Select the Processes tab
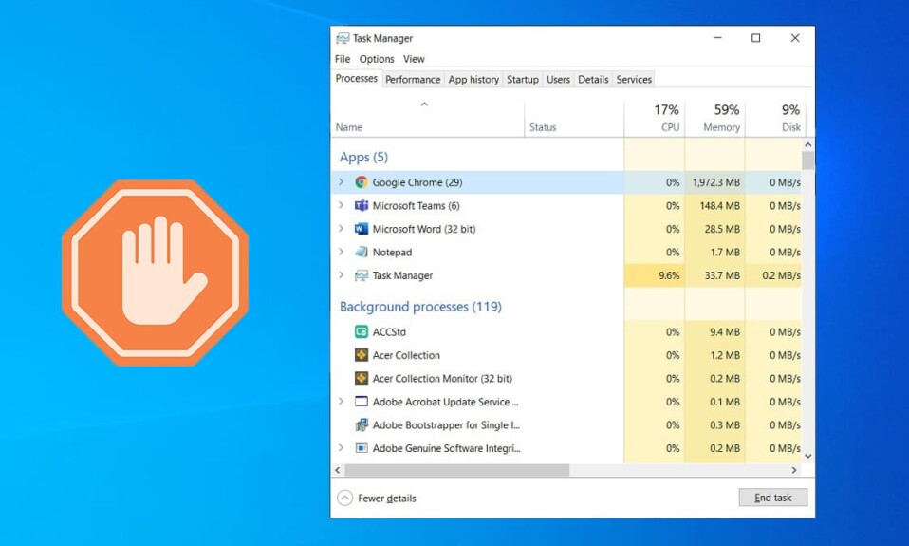The height and width of the screenshot is (546, 909). [x=357, y=78]
